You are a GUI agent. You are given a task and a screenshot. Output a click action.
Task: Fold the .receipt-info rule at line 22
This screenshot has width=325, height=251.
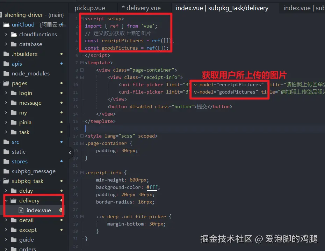(x=82, y=172)
